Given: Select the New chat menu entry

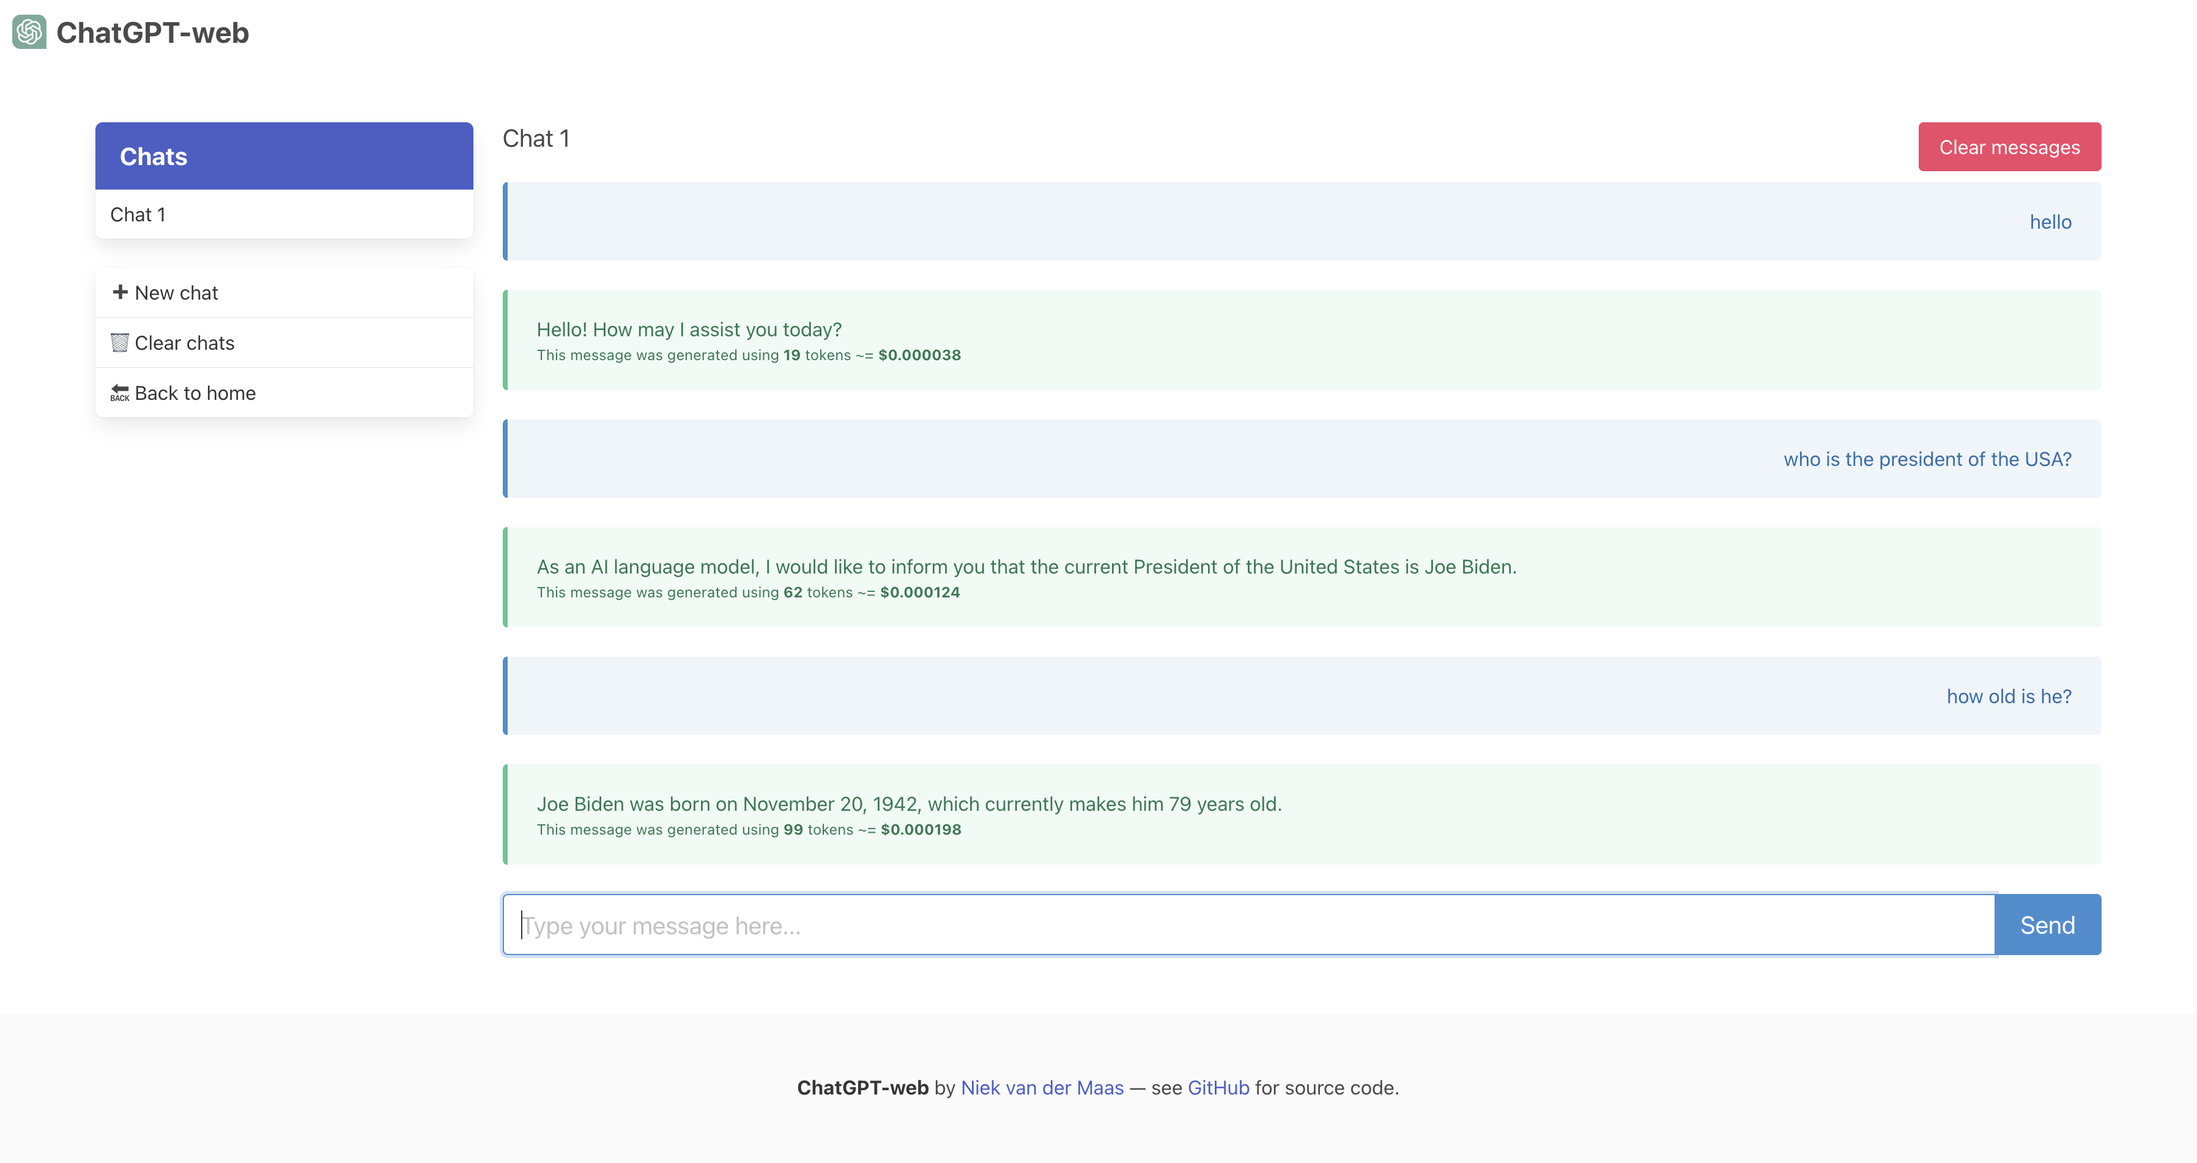Looking at the screenshot, I should click(177, 294).
